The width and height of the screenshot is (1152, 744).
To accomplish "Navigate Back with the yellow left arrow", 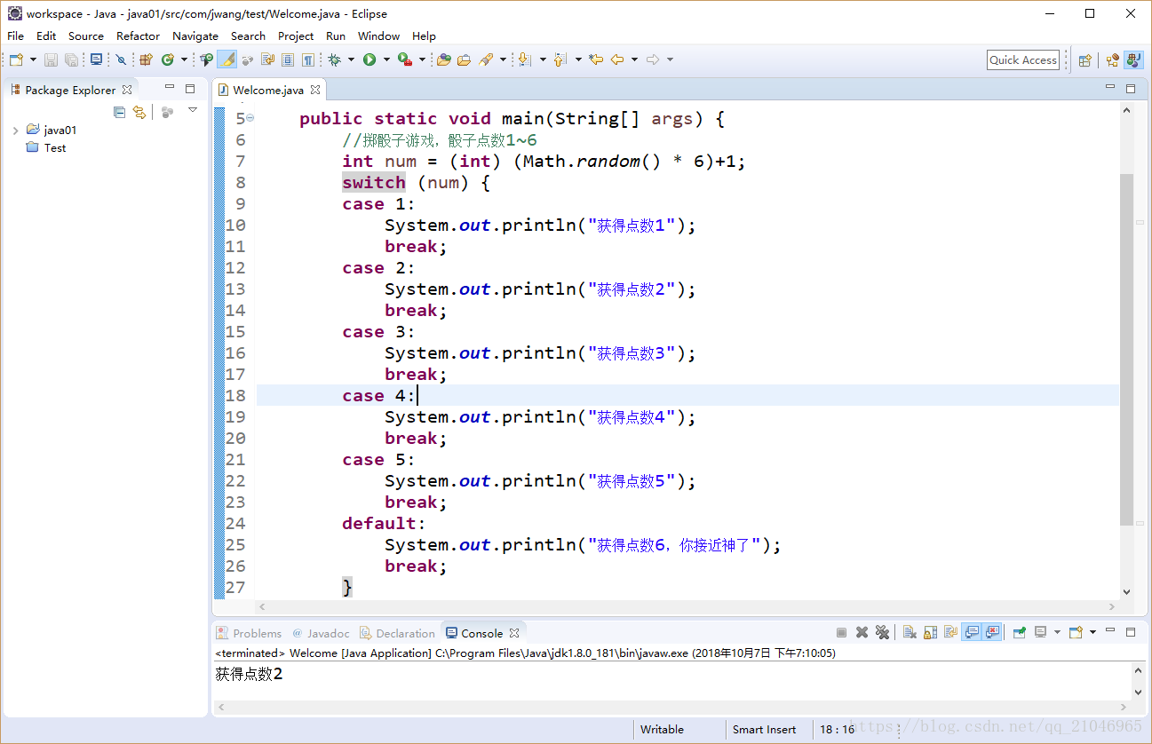I will (x=617, y=59).
